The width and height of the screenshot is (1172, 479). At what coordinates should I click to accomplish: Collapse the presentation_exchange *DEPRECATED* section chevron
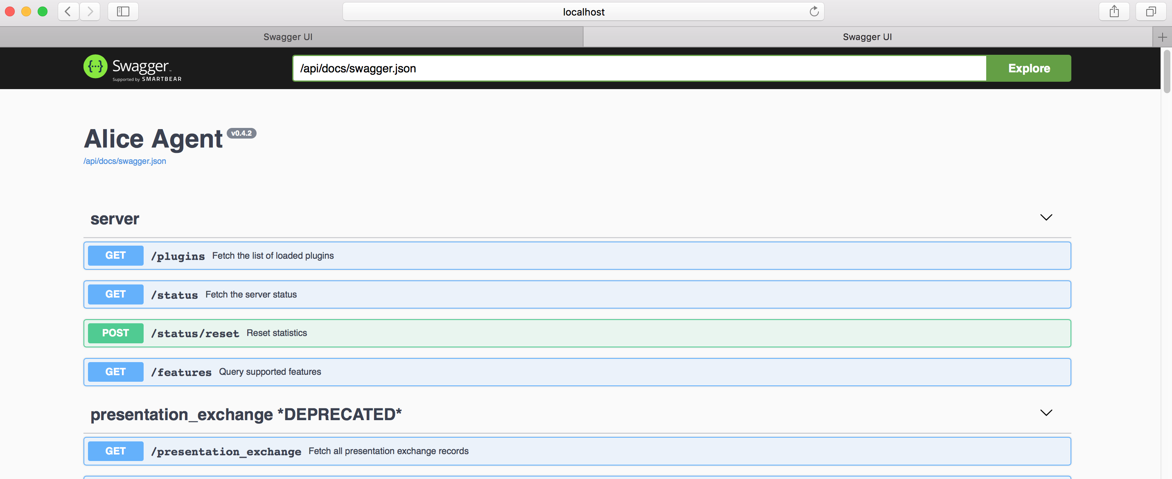tap(1046, 413)
